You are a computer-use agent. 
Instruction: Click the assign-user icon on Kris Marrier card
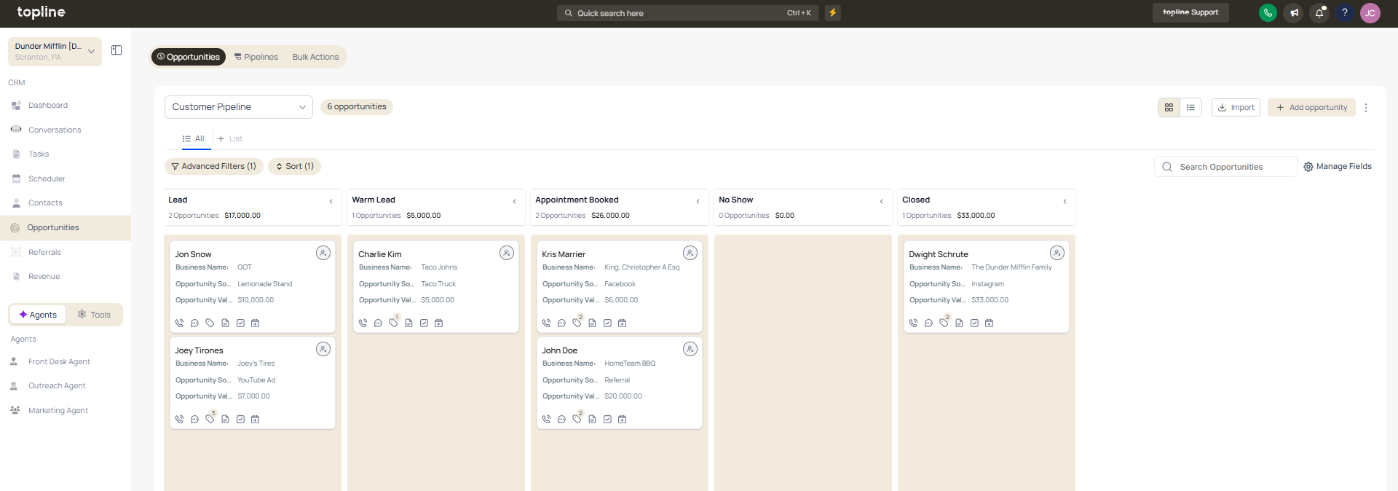coord(690,253)
